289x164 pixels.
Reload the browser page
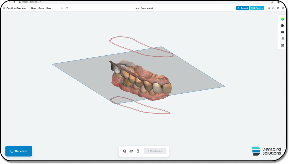[14, 2]
